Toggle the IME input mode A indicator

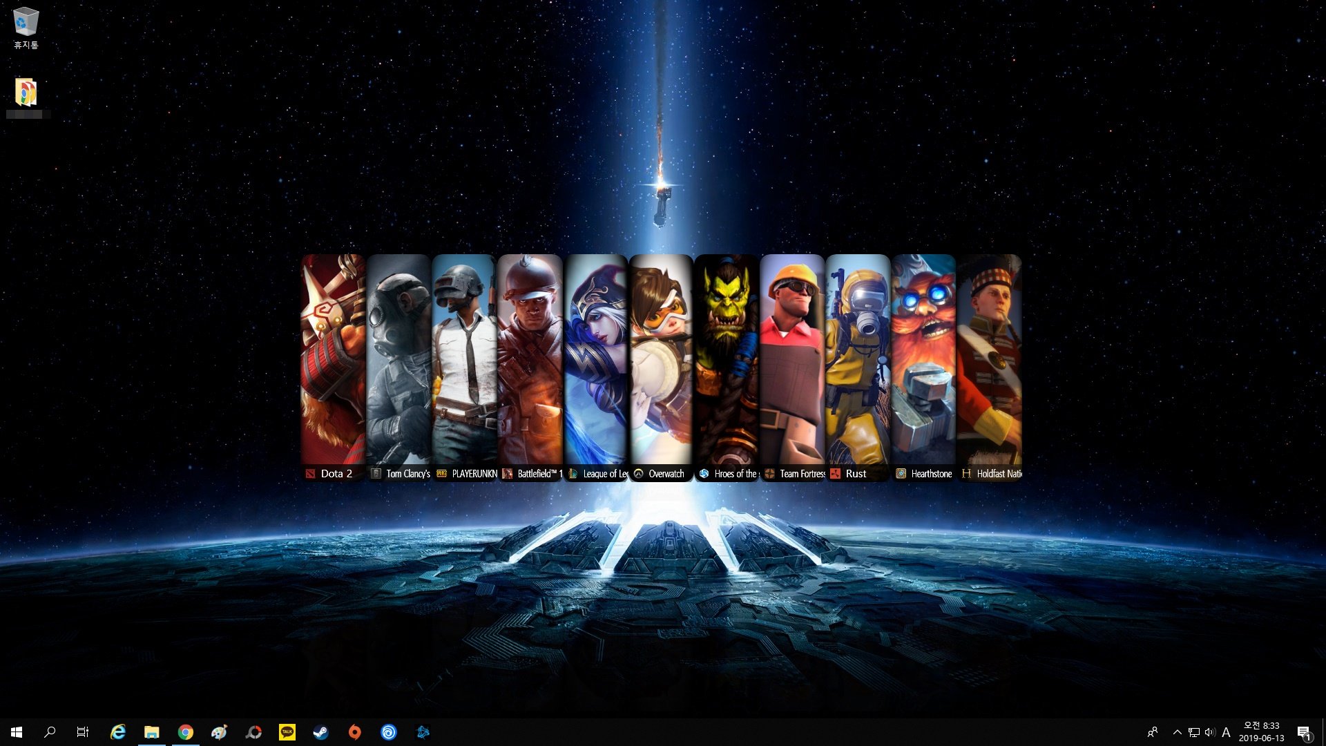point(1227,732)
